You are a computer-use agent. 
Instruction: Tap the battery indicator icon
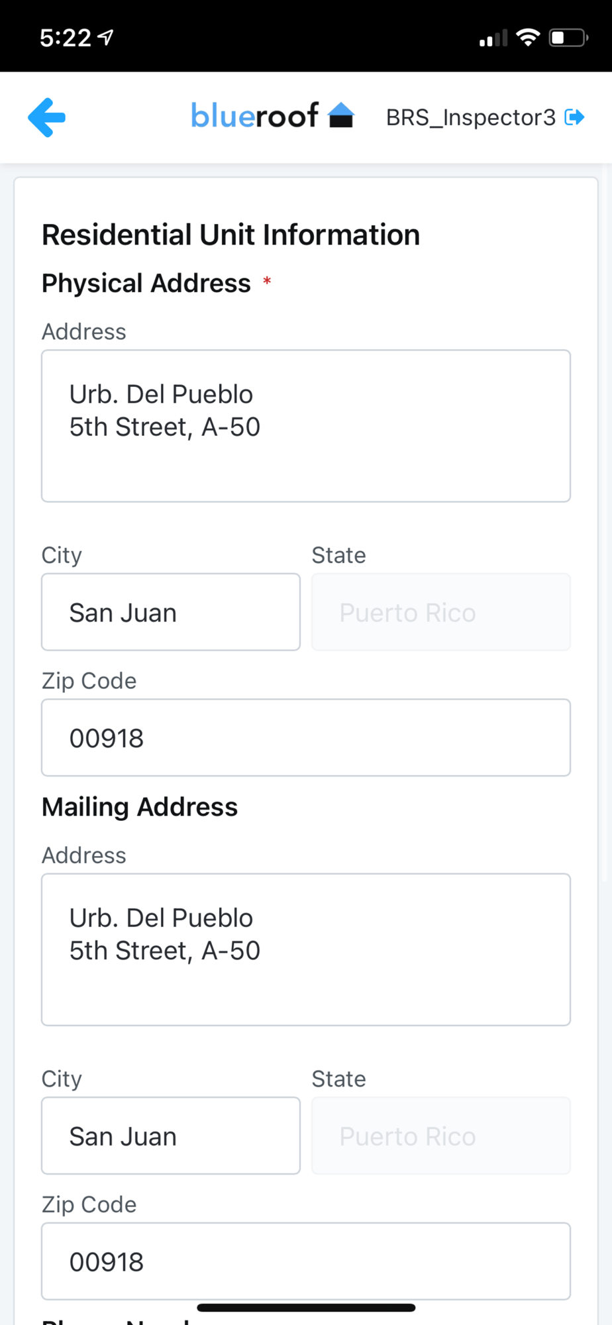point(568,38)
